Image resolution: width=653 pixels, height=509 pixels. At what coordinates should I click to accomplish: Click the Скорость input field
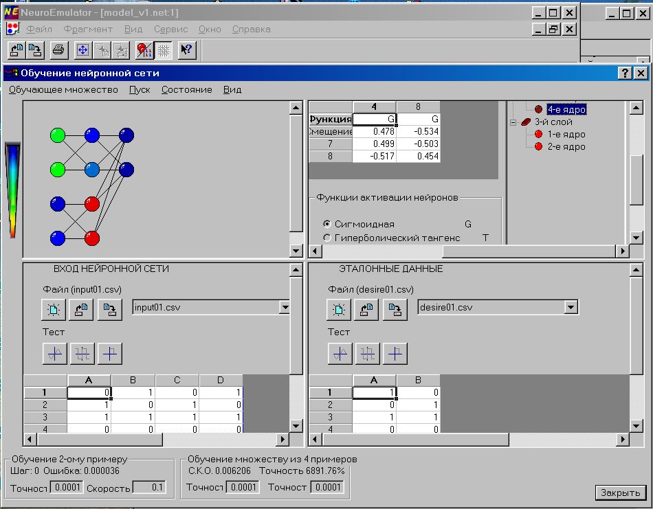tap(149, 488)
